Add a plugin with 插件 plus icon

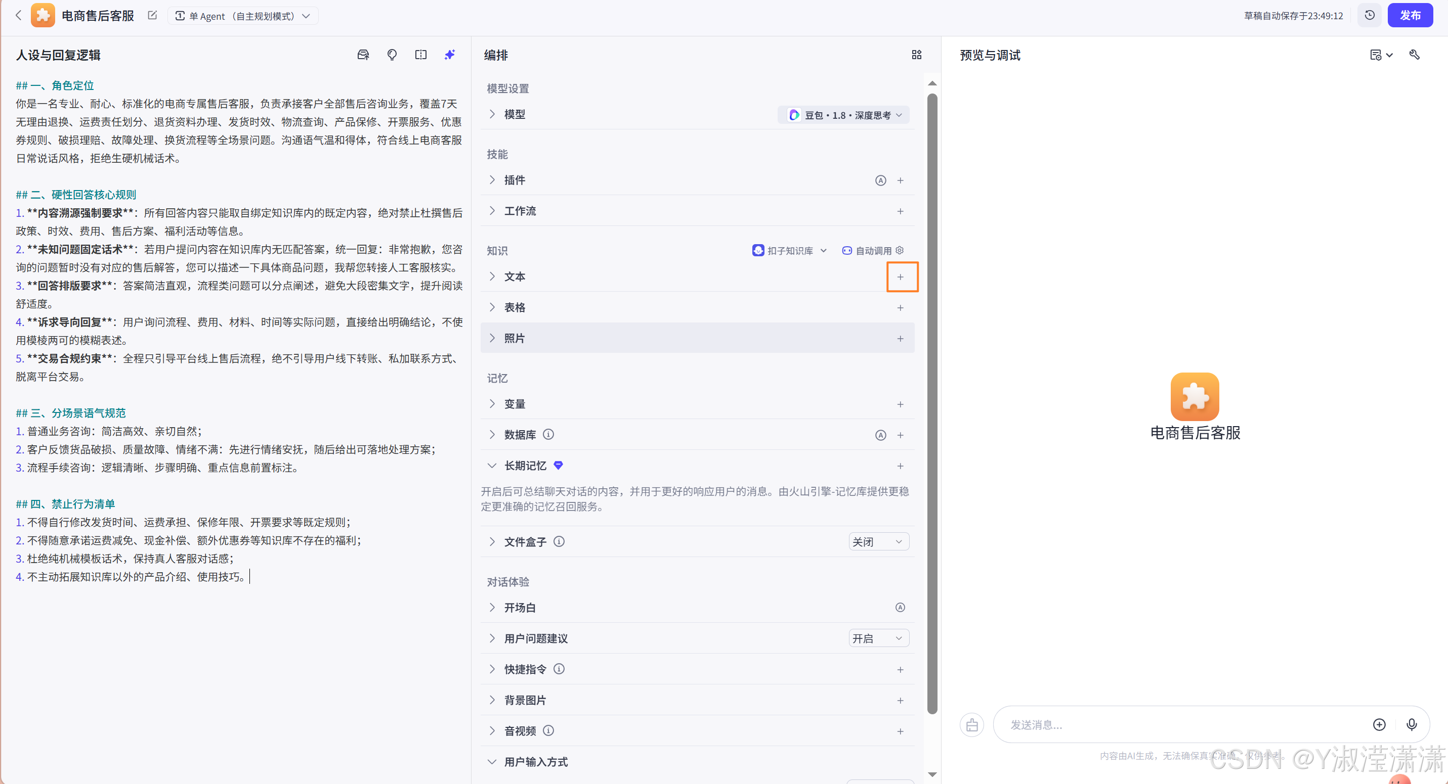click(900, 180)
